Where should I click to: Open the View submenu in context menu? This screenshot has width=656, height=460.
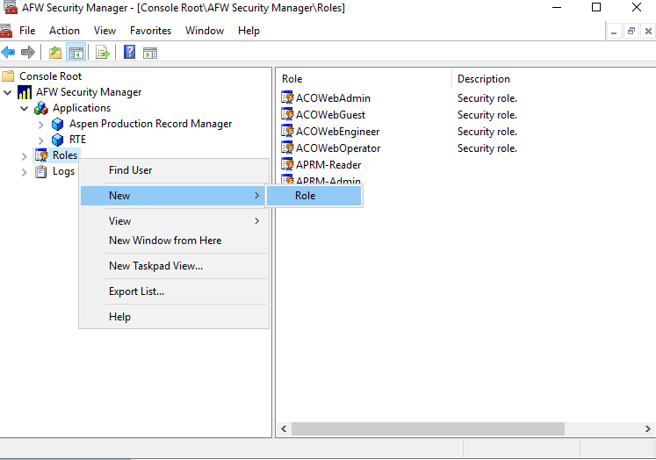pos(120,221)
